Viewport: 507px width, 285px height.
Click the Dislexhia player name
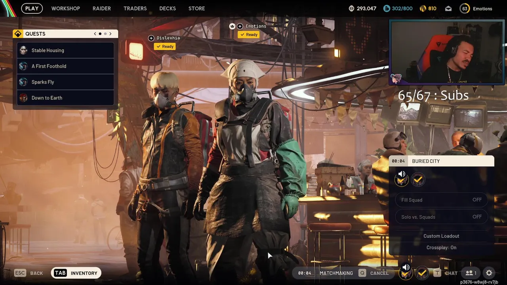tap(168, 38)
